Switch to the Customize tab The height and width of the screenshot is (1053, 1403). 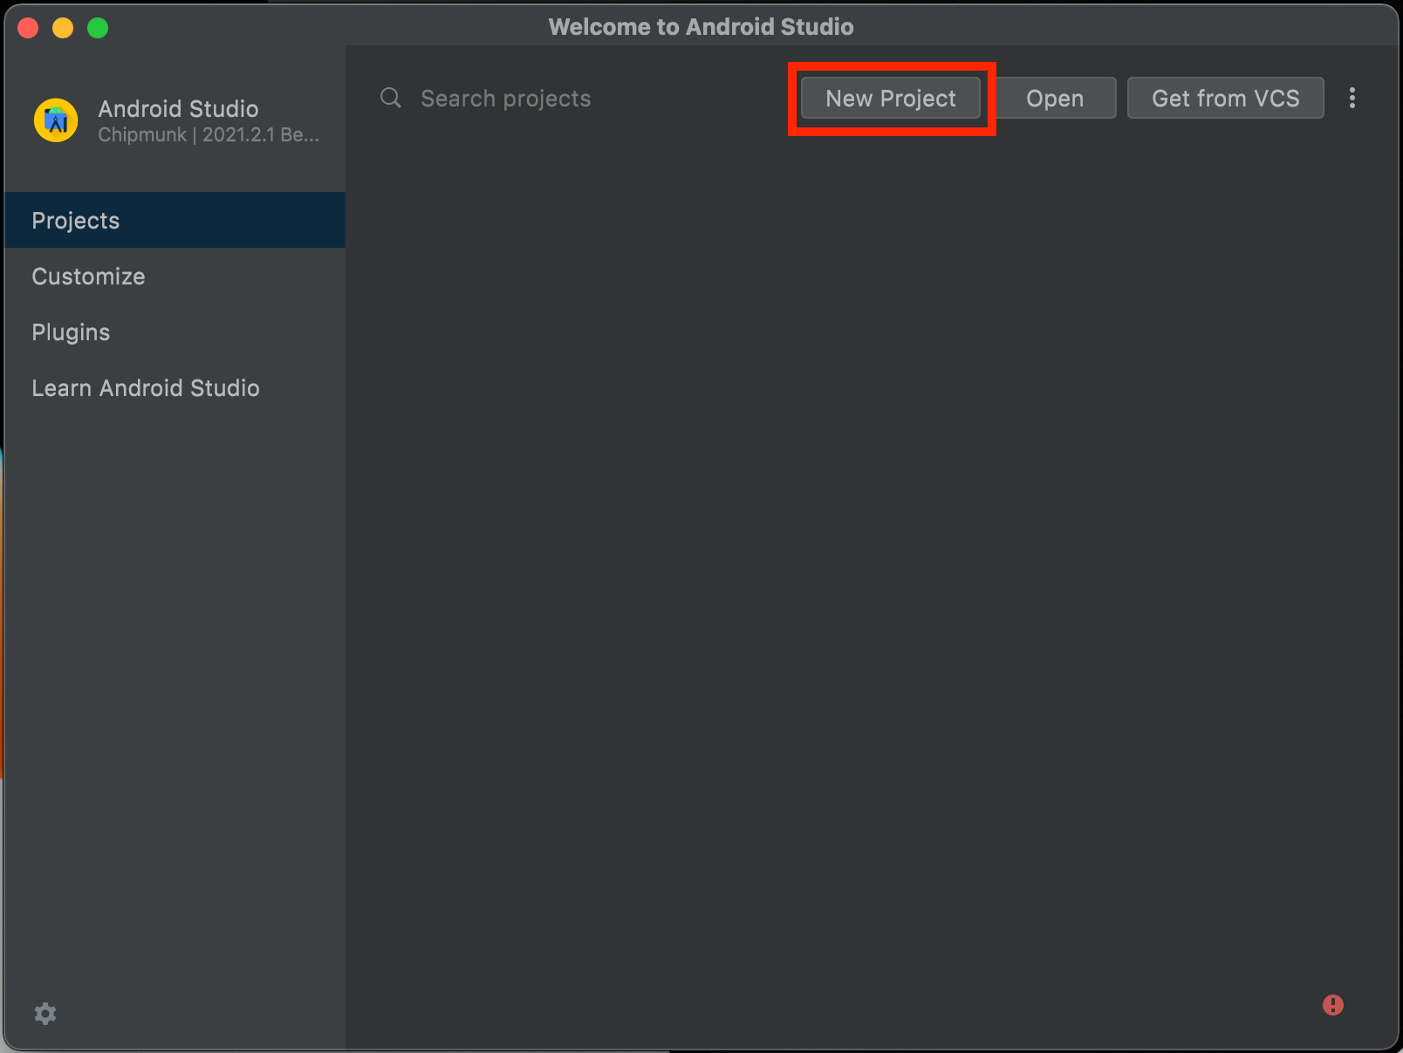tap(175, 276)
